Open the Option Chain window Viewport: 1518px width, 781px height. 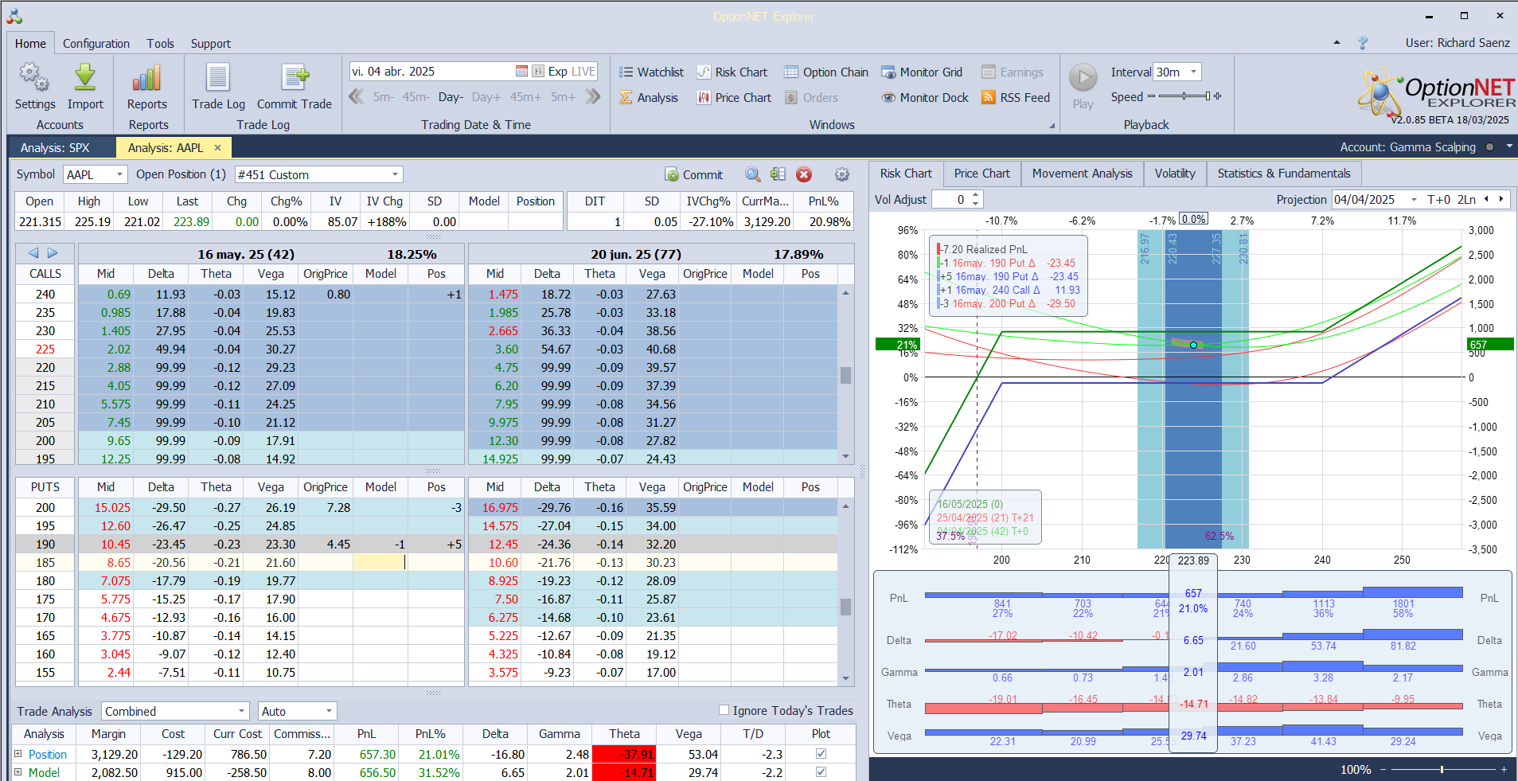coord(826,72)
